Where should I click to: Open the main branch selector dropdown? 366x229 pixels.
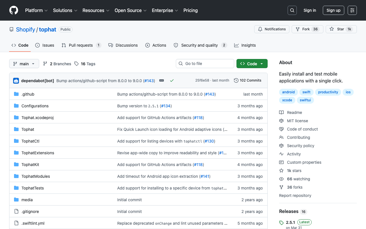tap(24, 64)
